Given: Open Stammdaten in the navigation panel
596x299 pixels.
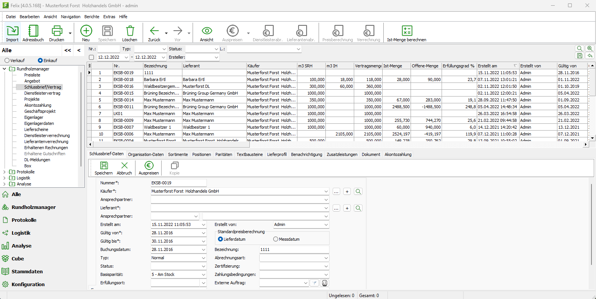Looking at the screenshot, I should (x=27, y=271).
